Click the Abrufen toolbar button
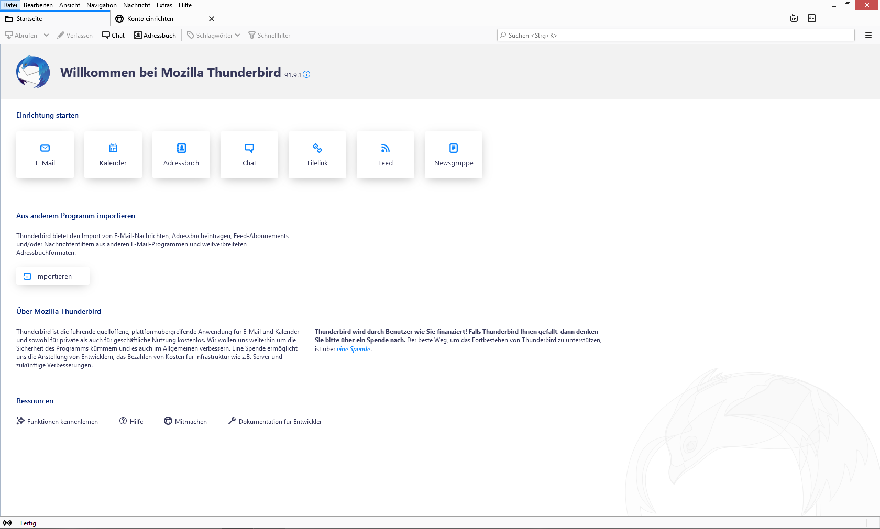This screenshot has height=529, width=880. [x=21, y=35]
